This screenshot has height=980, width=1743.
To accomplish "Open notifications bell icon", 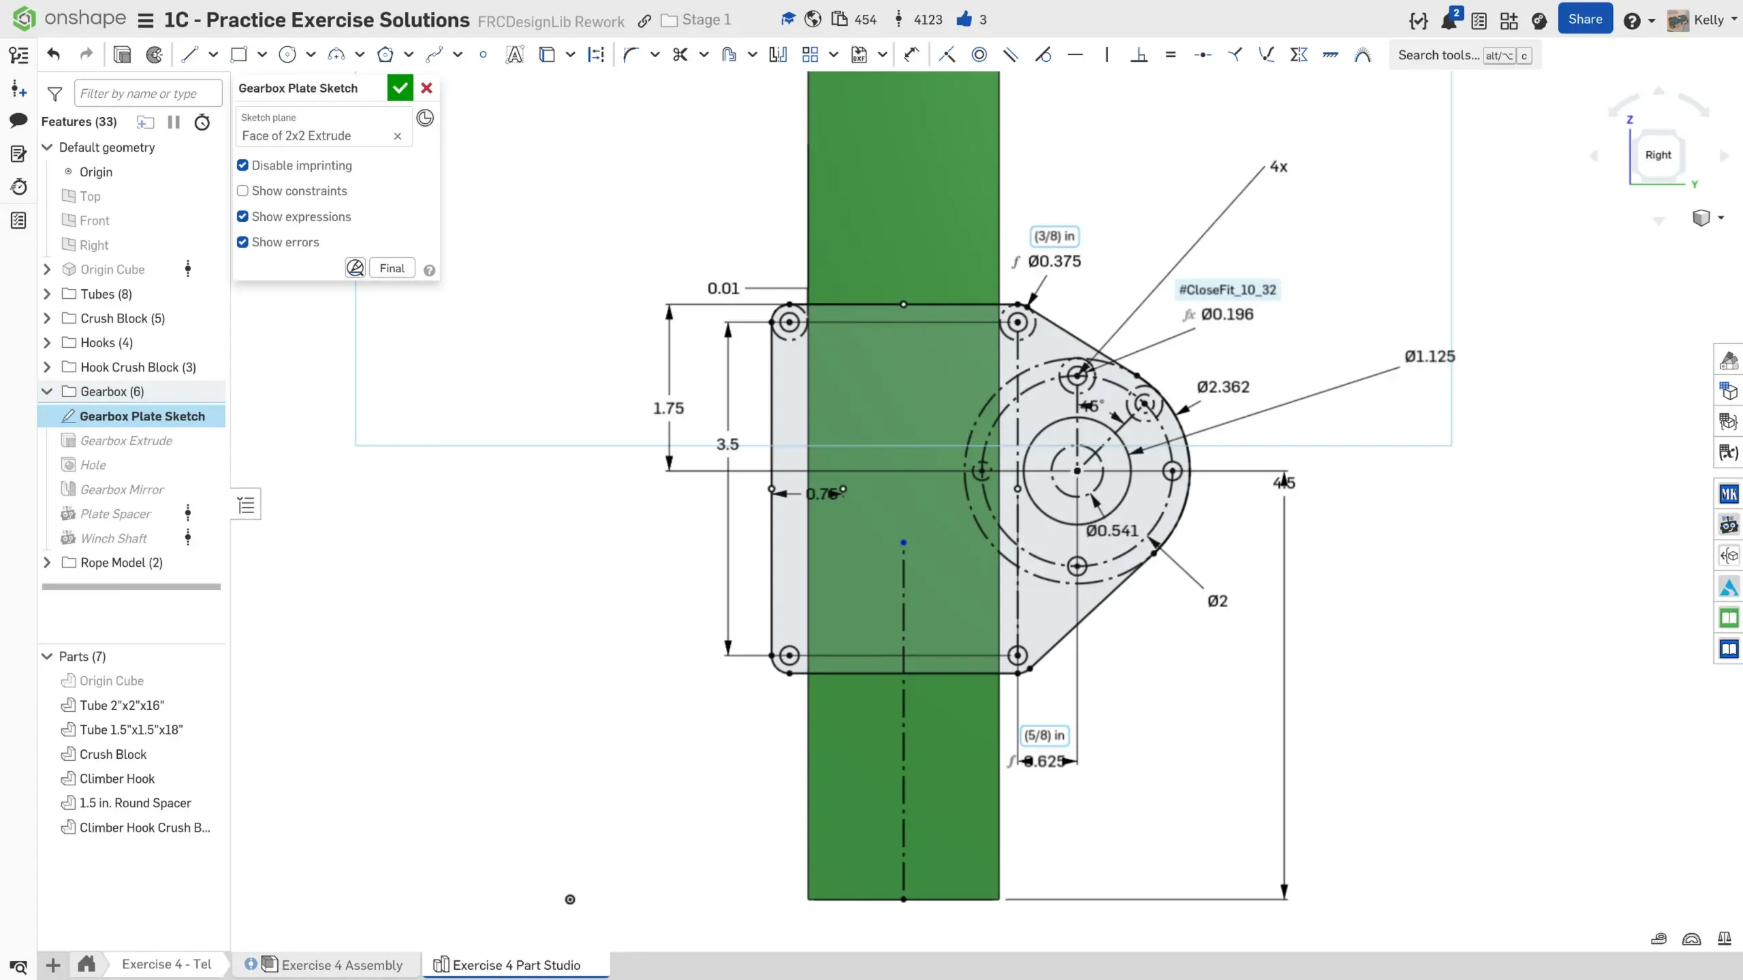I will pos(1448,20).
